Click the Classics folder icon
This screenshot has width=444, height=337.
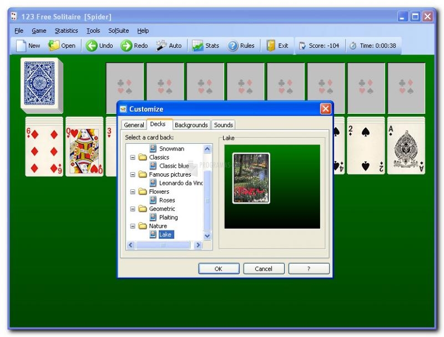coord(143,157)
